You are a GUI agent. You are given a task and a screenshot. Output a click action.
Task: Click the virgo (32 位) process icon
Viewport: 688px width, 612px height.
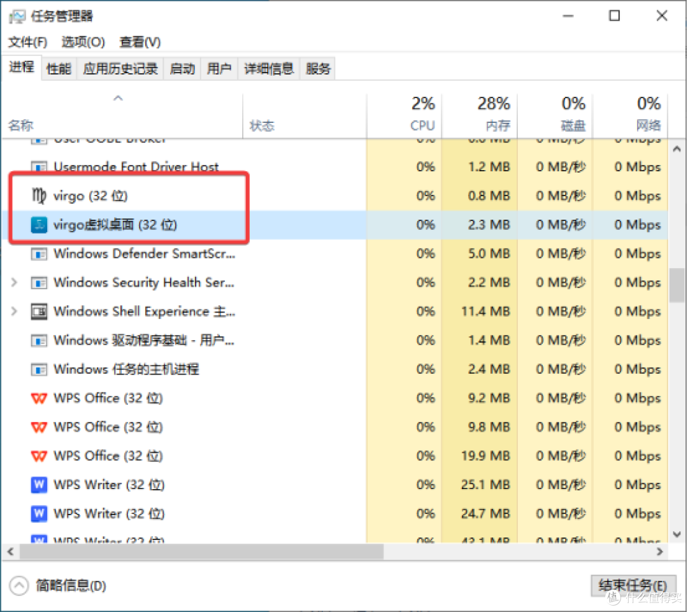(39, 196)
